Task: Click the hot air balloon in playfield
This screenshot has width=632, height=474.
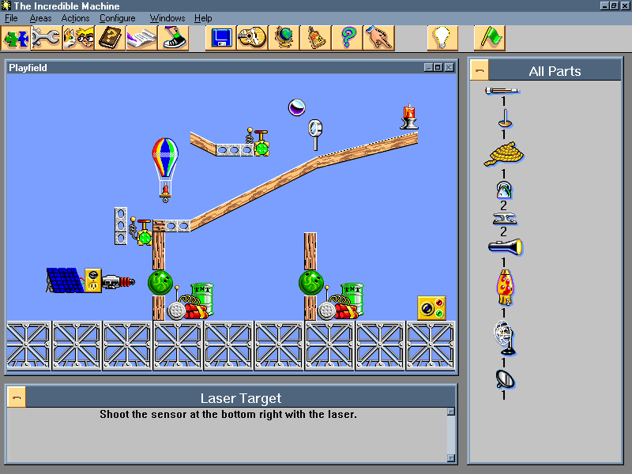Action: point(165,169)
